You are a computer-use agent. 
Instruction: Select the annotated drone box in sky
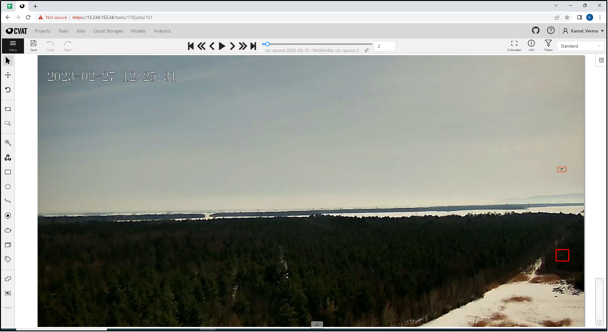click(562, 169)
